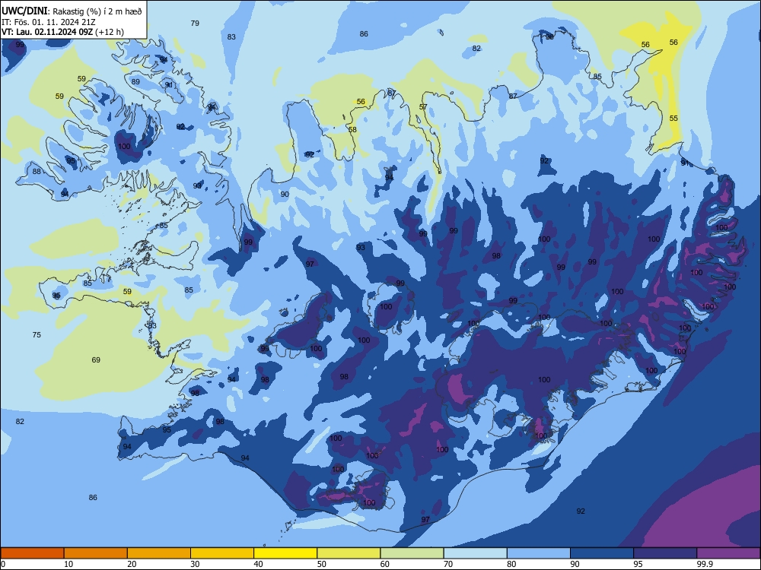Select the legend scale label 20
This screenshot has width=761, height=570.
(x=132, y=564)
